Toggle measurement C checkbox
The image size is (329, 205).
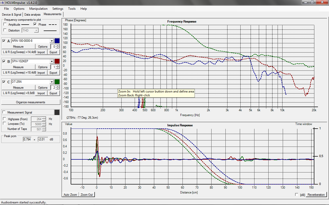pyautogui.click(x=4, y=82)
